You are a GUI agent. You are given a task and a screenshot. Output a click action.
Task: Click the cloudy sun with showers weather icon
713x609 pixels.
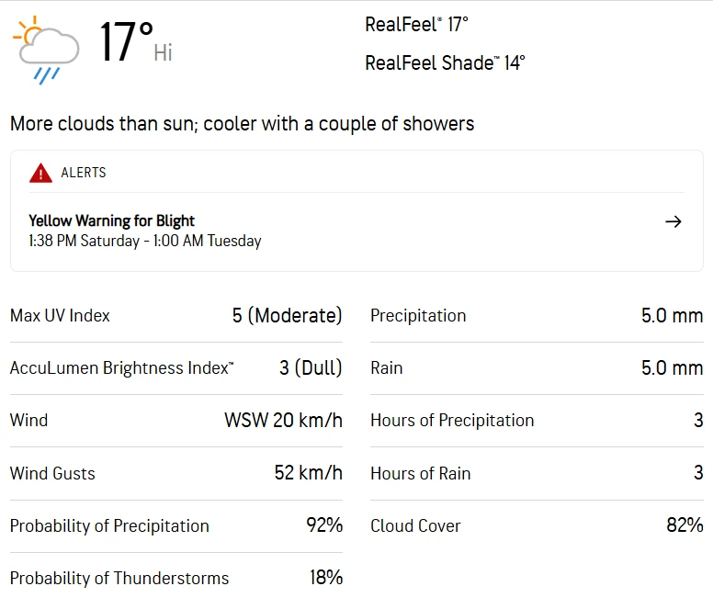tap(46, 50)
